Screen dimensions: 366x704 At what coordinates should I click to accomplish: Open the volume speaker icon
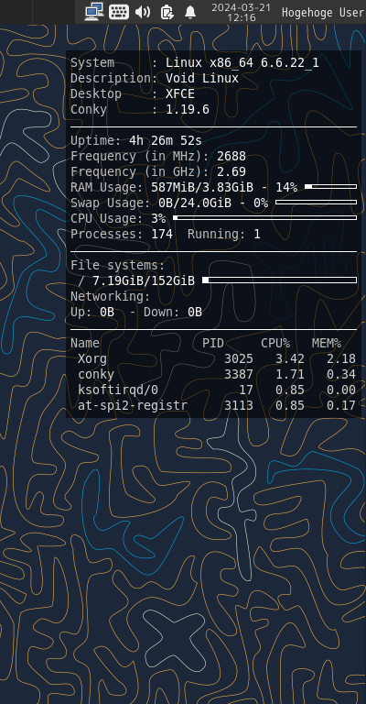click(143, 12)
